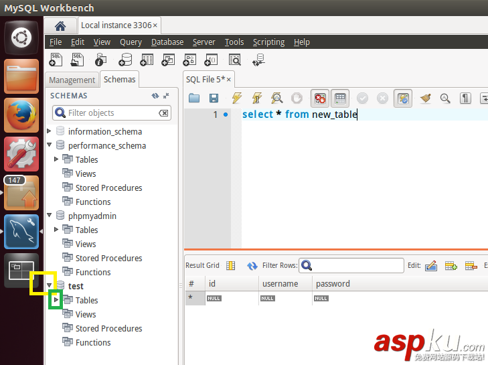Open a script file in editor
The width and height of the screenshot is (488, 365).
tap(194, 98)
